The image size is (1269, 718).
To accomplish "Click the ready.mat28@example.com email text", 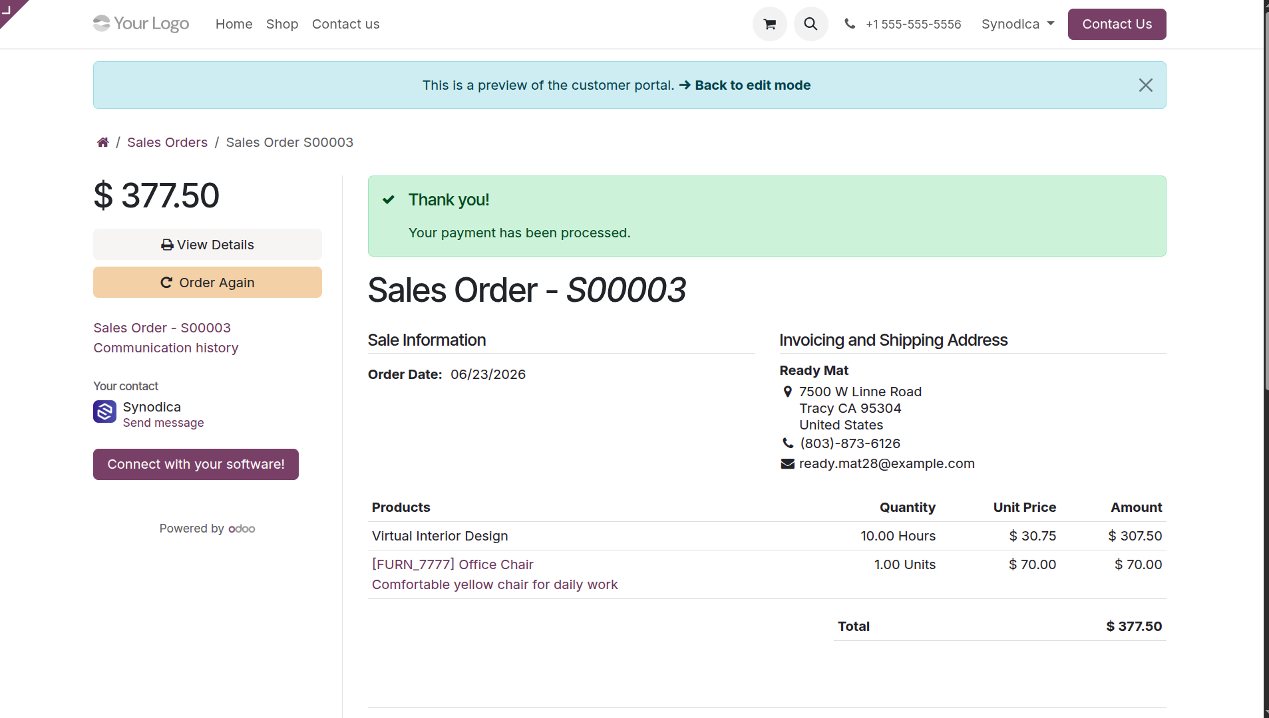I will click(x=886, y=463).
